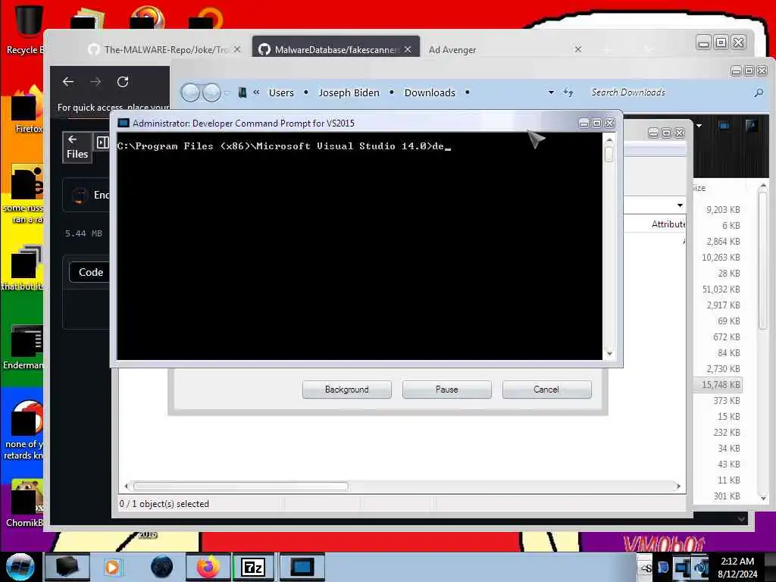Open Firefox from the taskbar
776x582 pixels.
click(x=208, y=567)
